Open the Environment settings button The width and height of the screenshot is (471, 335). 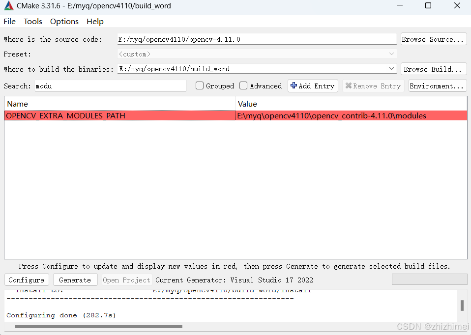tap(438, 86)
